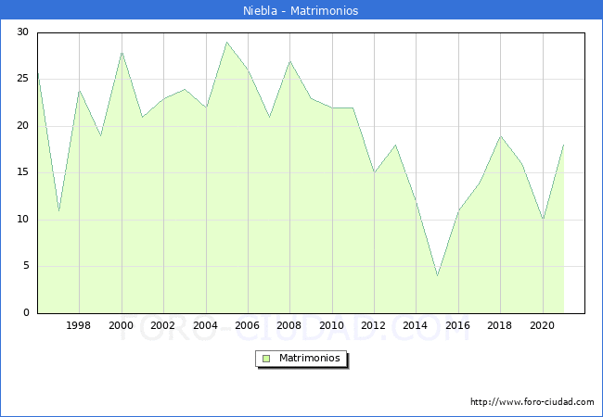Click the 2005 peak data point

[227, 43]
